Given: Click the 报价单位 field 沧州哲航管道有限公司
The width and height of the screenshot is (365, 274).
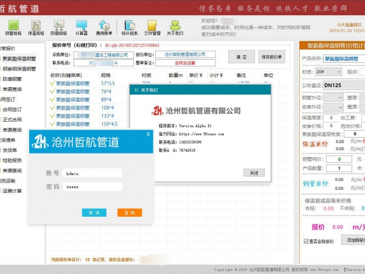Looking at the screenshot, I should (x=186, y=54).
